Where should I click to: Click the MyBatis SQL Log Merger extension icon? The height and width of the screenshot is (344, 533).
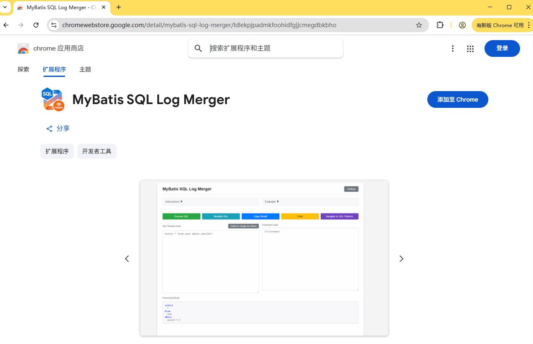53,99
